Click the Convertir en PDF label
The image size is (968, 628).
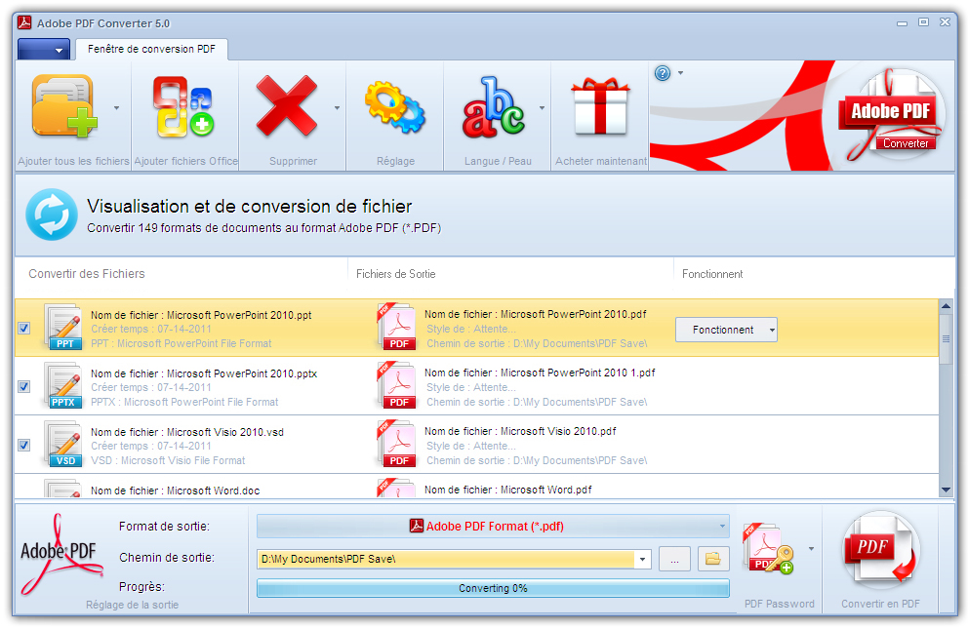click(881, 604)
